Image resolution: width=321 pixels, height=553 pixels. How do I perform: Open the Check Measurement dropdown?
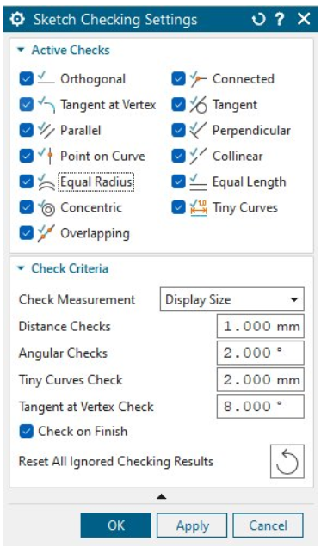pyautogui.click(x=232, y=299)
